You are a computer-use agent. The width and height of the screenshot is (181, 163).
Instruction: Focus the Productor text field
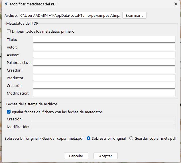pyautogui.click(x=104, y=78)
